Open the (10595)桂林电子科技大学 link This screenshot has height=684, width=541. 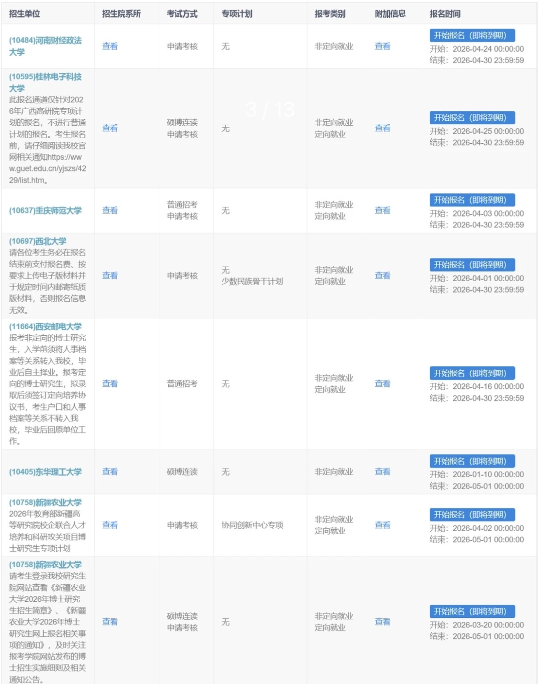[x=45, y=82]
